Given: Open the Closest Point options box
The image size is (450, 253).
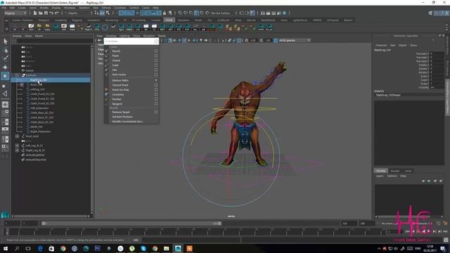Looking at the screenshot, I should coord(156,85).
